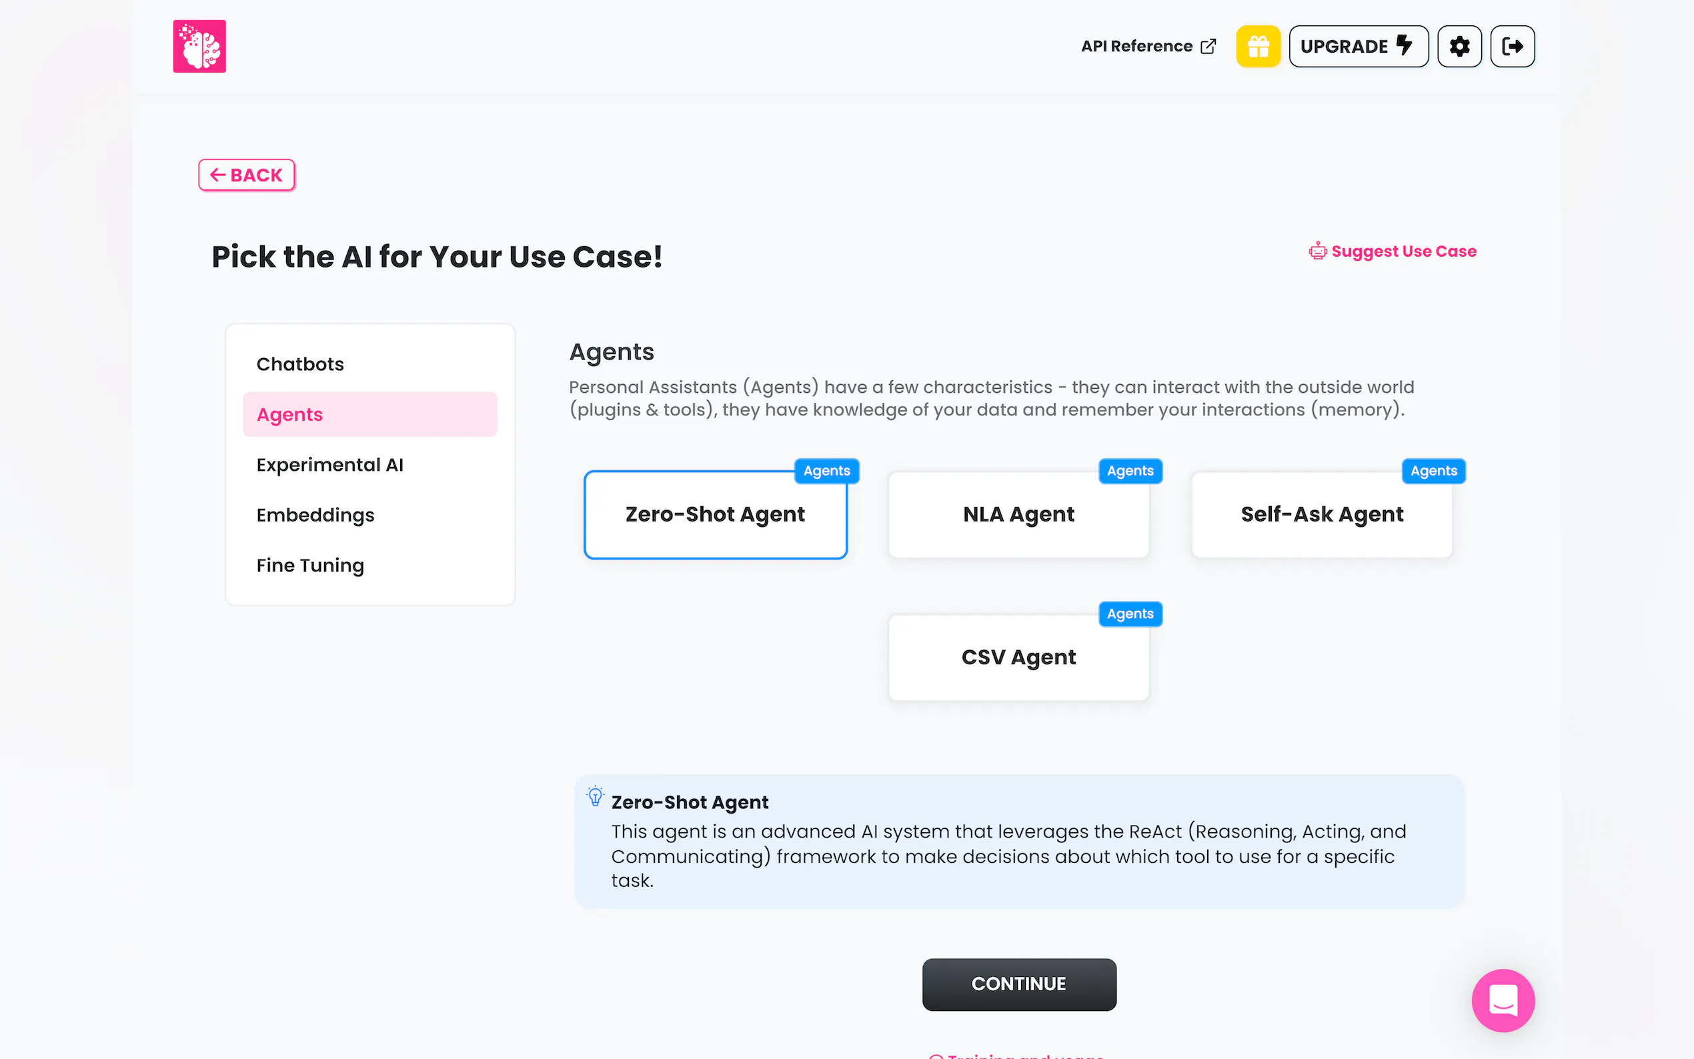Open the Suggest Use Case link

pyautogui.click(x=1403, y=251)
